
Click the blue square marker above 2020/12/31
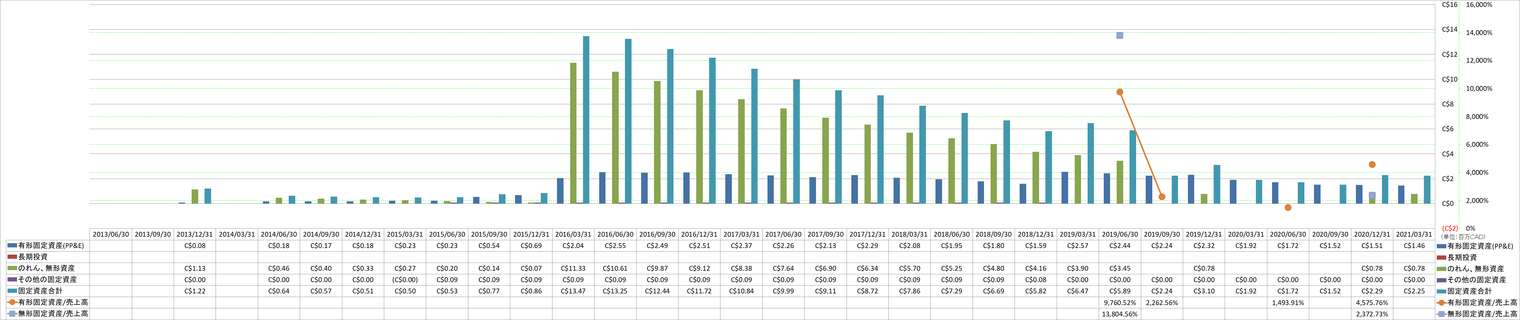coord(1372,195)
